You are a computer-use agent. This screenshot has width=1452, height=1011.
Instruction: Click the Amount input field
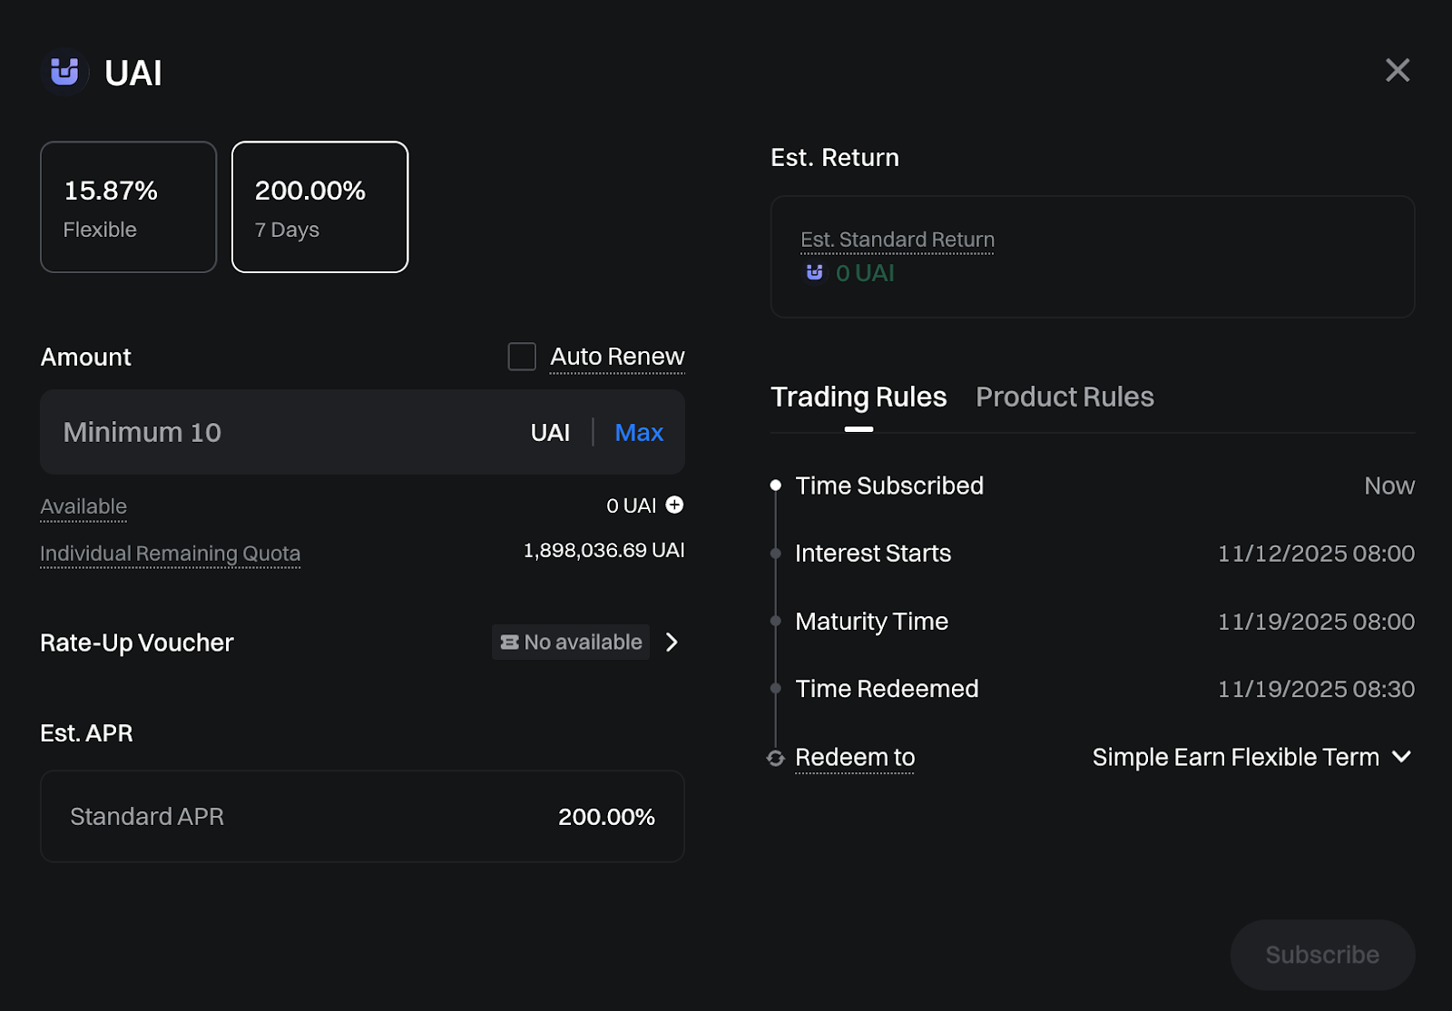click(x=281, y=432)
